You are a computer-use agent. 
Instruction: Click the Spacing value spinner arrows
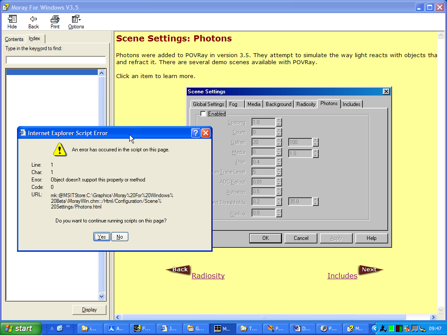279,123
